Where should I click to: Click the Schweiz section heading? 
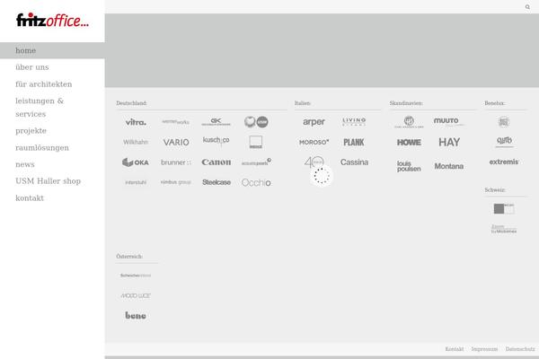(x=495, y=190)
